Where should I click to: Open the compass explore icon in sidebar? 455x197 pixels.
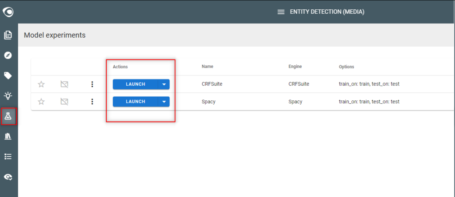8,55
